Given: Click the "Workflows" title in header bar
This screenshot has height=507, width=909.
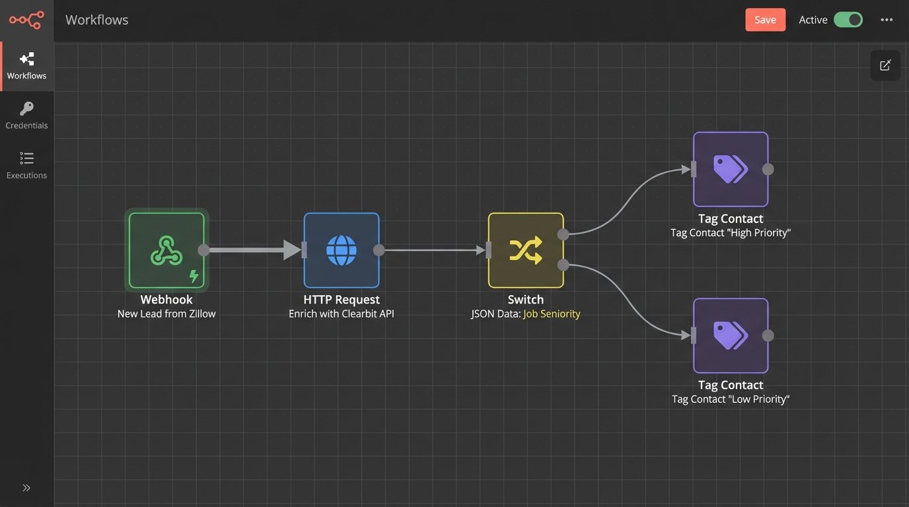Looking at the screenshot, I should click(x=97, y=20).
